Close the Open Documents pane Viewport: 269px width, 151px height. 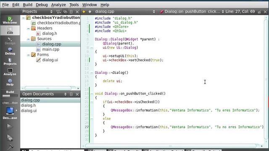coord(77,94)
